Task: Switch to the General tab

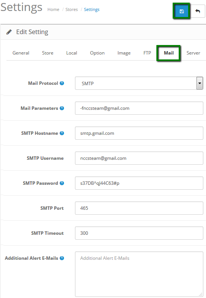Action: tap(21, 53)
